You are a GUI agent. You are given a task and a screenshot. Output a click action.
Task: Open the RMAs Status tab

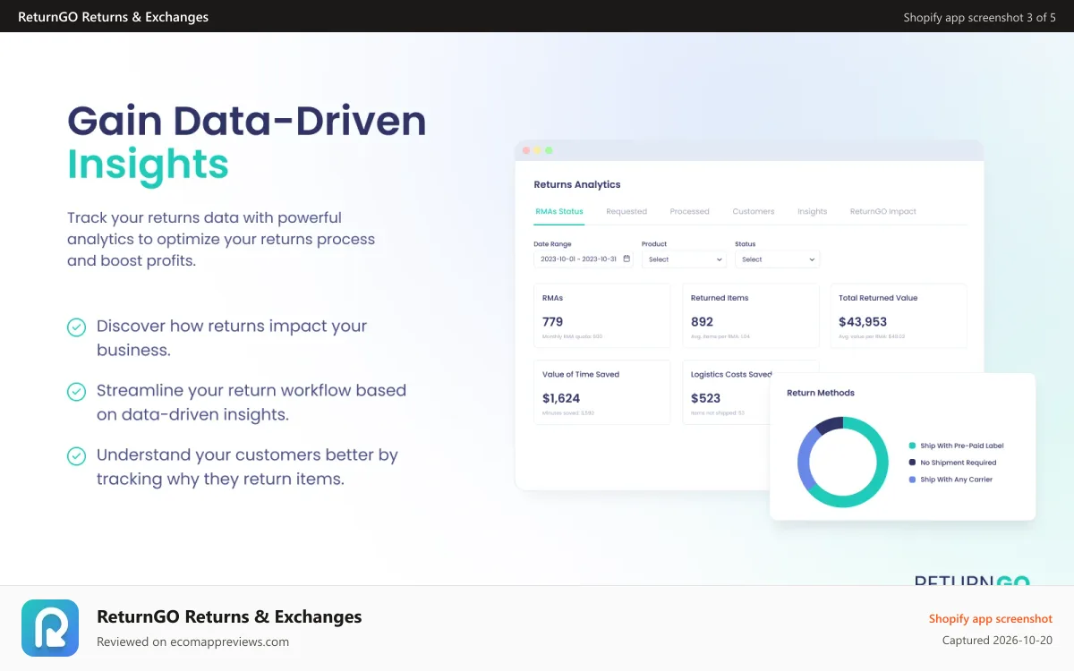pyautogui.click(x=558, y=211)
